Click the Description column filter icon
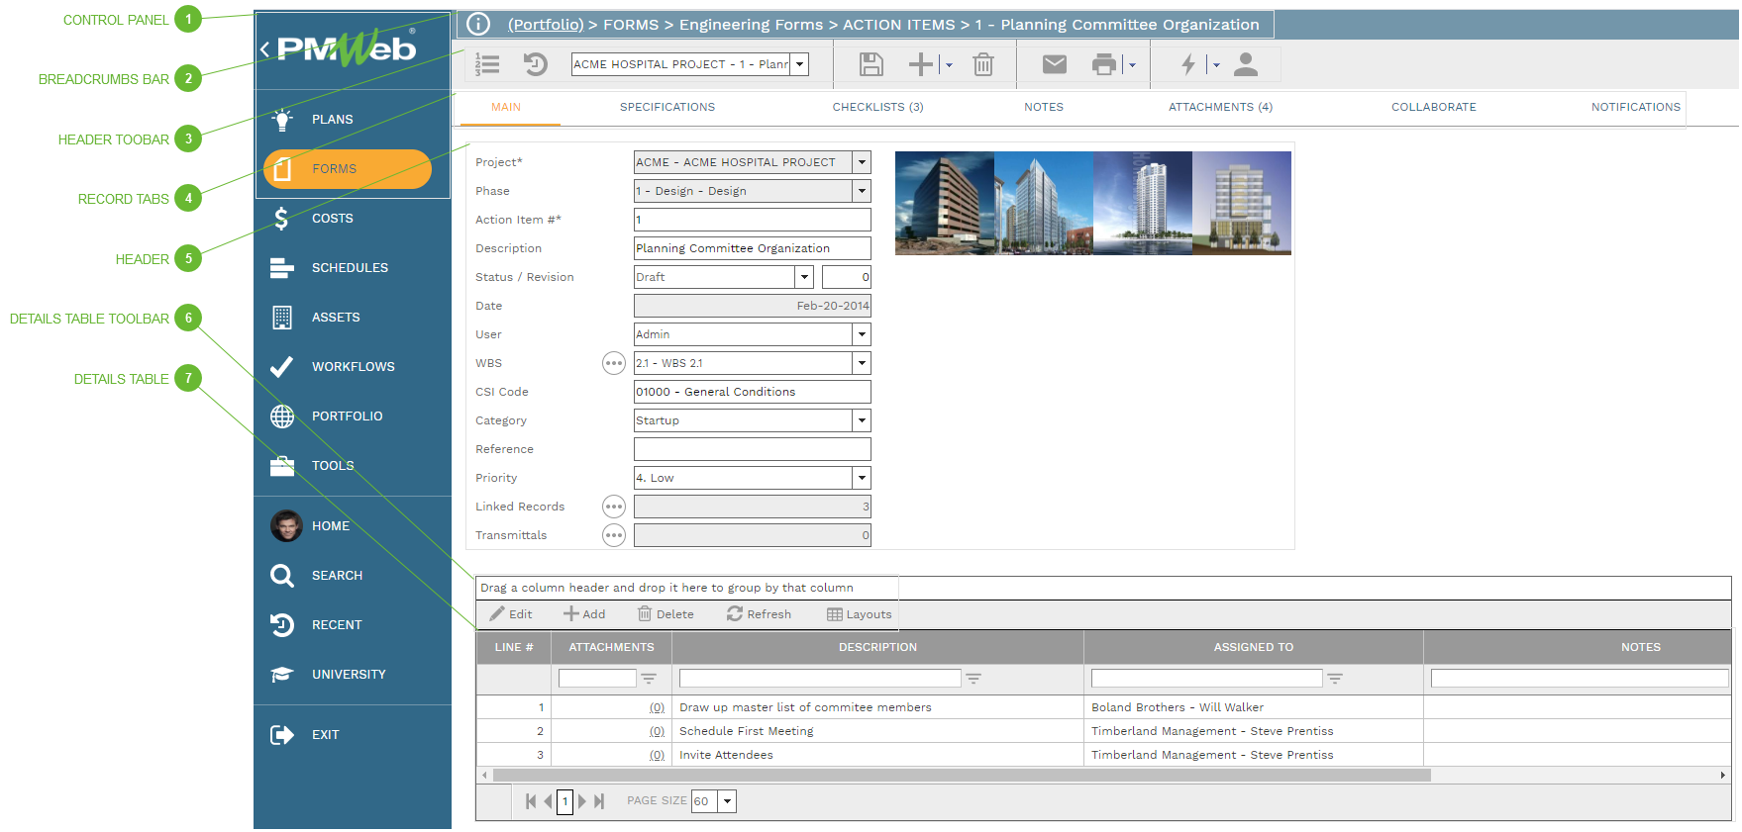The width and height of the screenshot is (1742, 832). [x=973, y=679]
